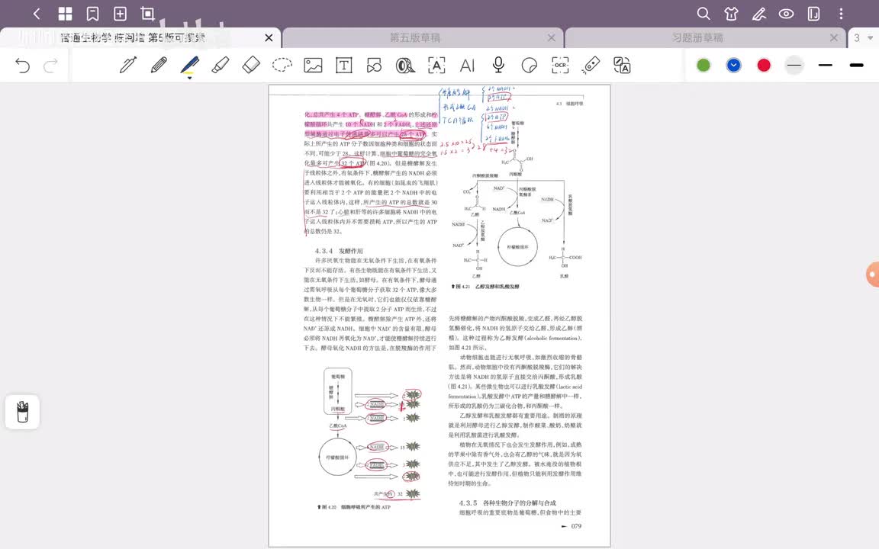Pick the red pen color
The width and height of the screenshot is (879, 549).
click(764, 65)
